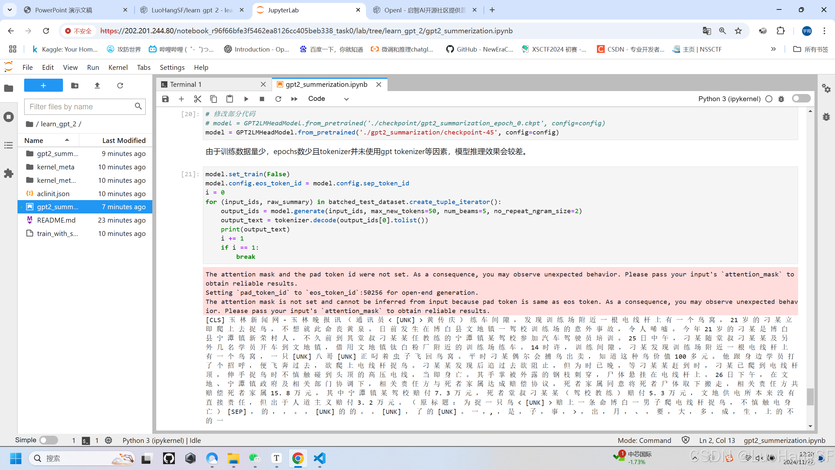Image resolution: width=835 pixels, height=470 pixels.
Task: Stop kernel execution with the square icon
Action: coord(262,99)
